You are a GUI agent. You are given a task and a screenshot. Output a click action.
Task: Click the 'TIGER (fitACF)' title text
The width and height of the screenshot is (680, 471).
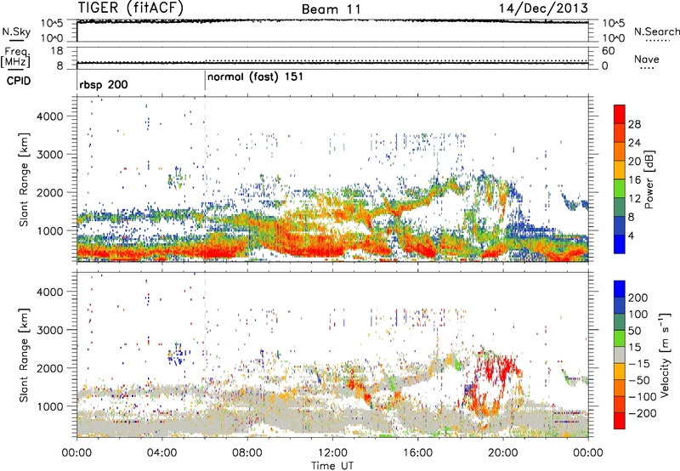tap(131, 8)
